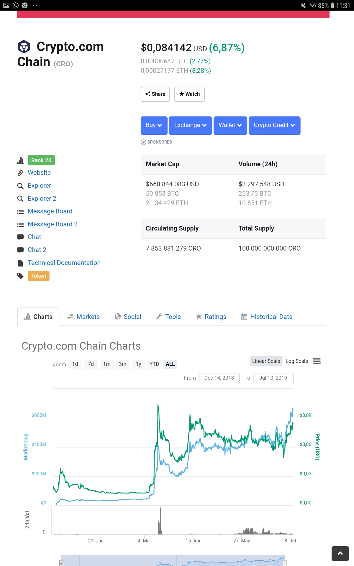This screenshot has width=354, height=566.
Task: Click the Website chain-link icon
Action: pos(20,173)
